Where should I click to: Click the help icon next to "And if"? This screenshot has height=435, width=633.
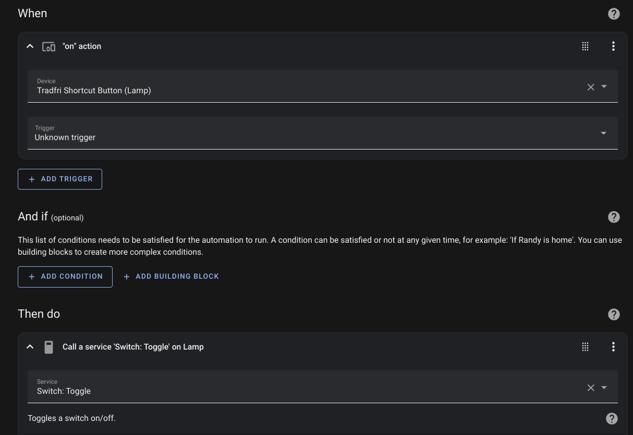(614, 217)
